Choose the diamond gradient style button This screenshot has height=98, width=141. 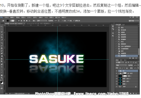[x=29, y=21]
